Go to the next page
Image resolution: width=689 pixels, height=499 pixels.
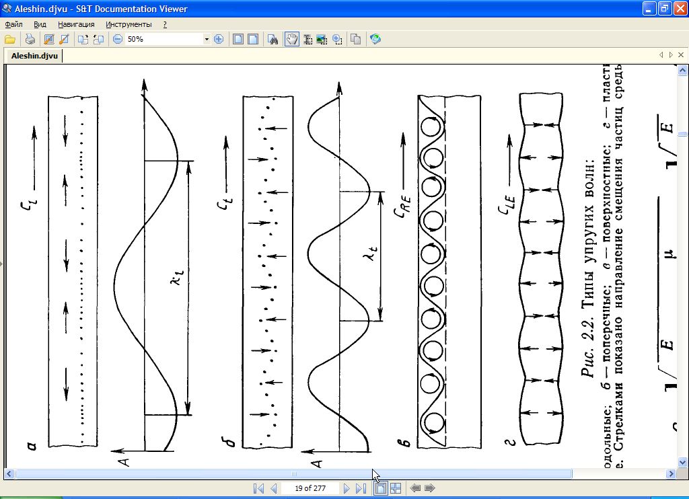coord(347,488)
